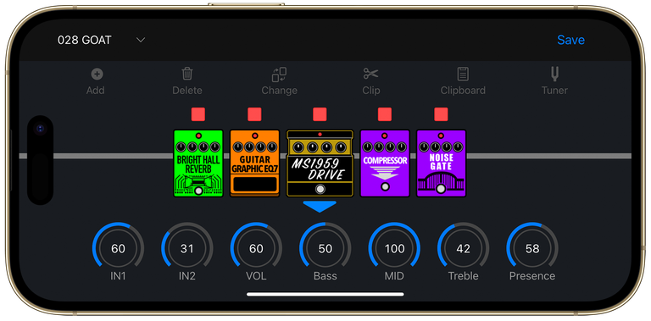The image size is (651, 321).
Task: Open the Tuner fork icon
Action: click(x=554, y=74)
